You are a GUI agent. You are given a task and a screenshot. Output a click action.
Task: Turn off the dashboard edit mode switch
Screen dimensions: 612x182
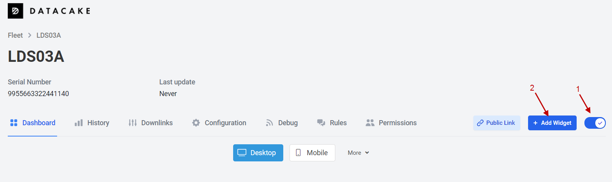[595, 123]
